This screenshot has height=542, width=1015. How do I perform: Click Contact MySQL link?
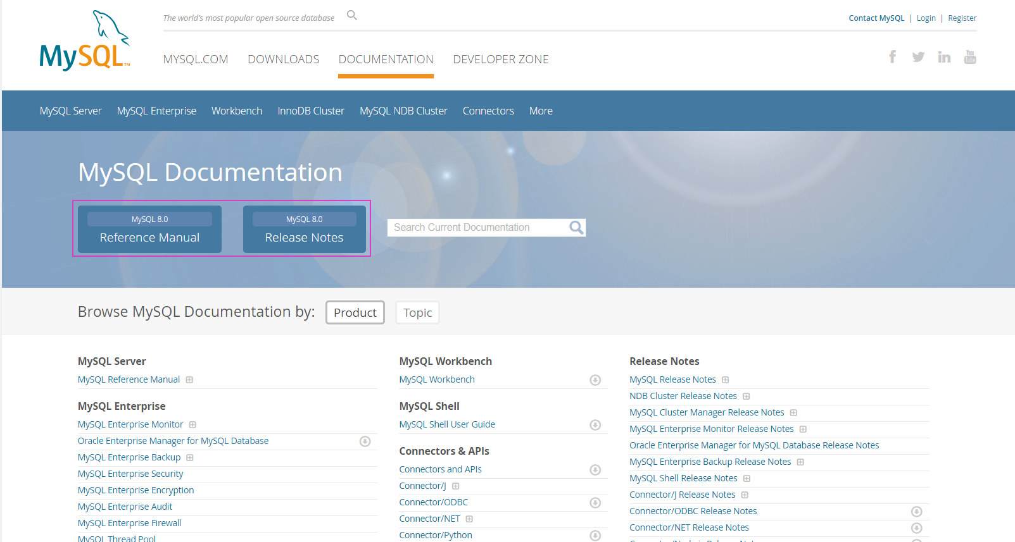click(876, 18)
